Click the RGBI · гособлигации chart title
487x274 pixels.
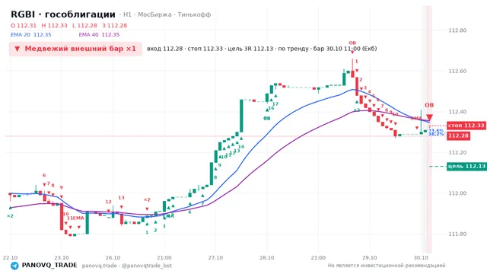coord(63,14)
